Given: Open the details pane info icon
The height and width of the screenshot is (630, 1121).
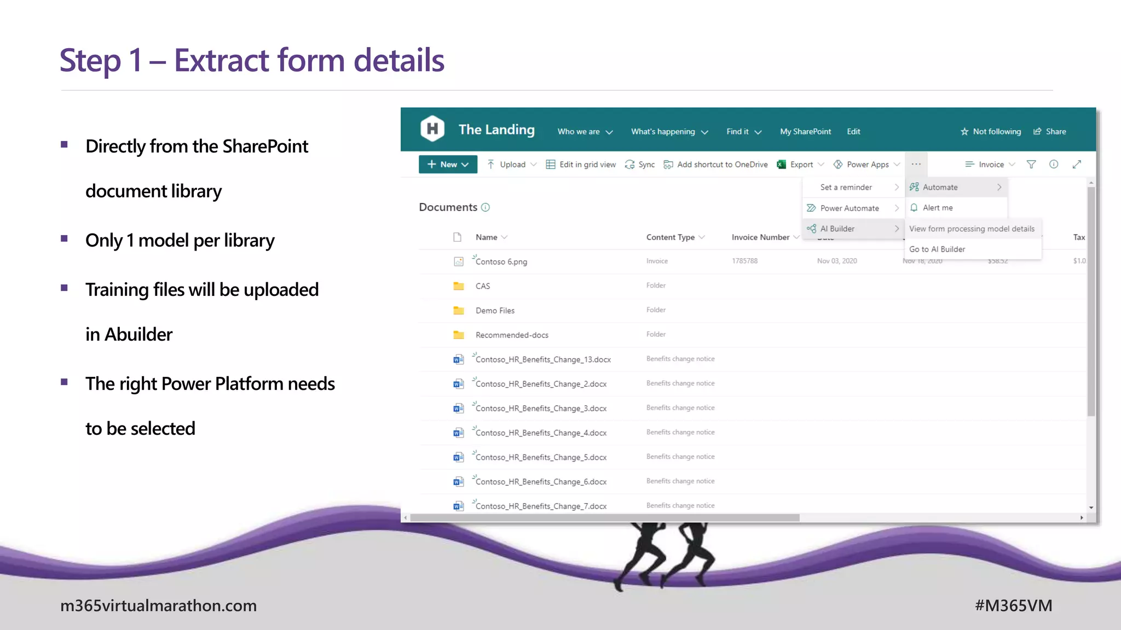Looking at the screenshot, I should [1054, 164].
